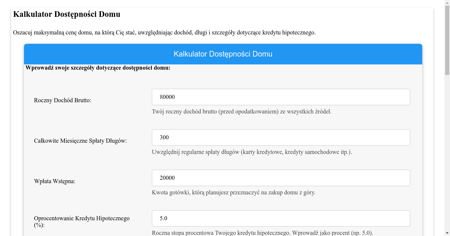Select the Oprocentowanie Kredytu Hipotecznego value
The height and width of the screenshot is (236, 450).
[280, 218]
